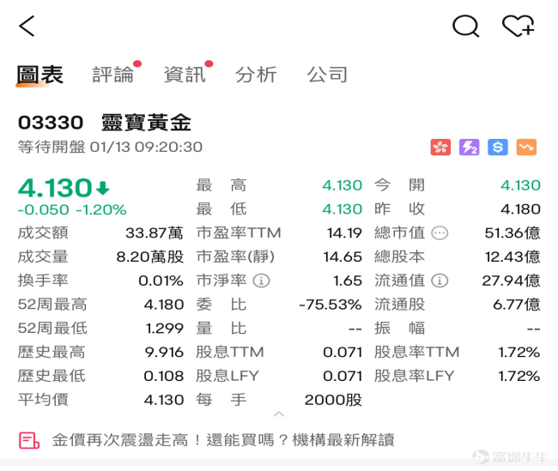558x471 pixels.
Task: Tap the 換手率 value 0.01%
Action: (x=161, y=281)
